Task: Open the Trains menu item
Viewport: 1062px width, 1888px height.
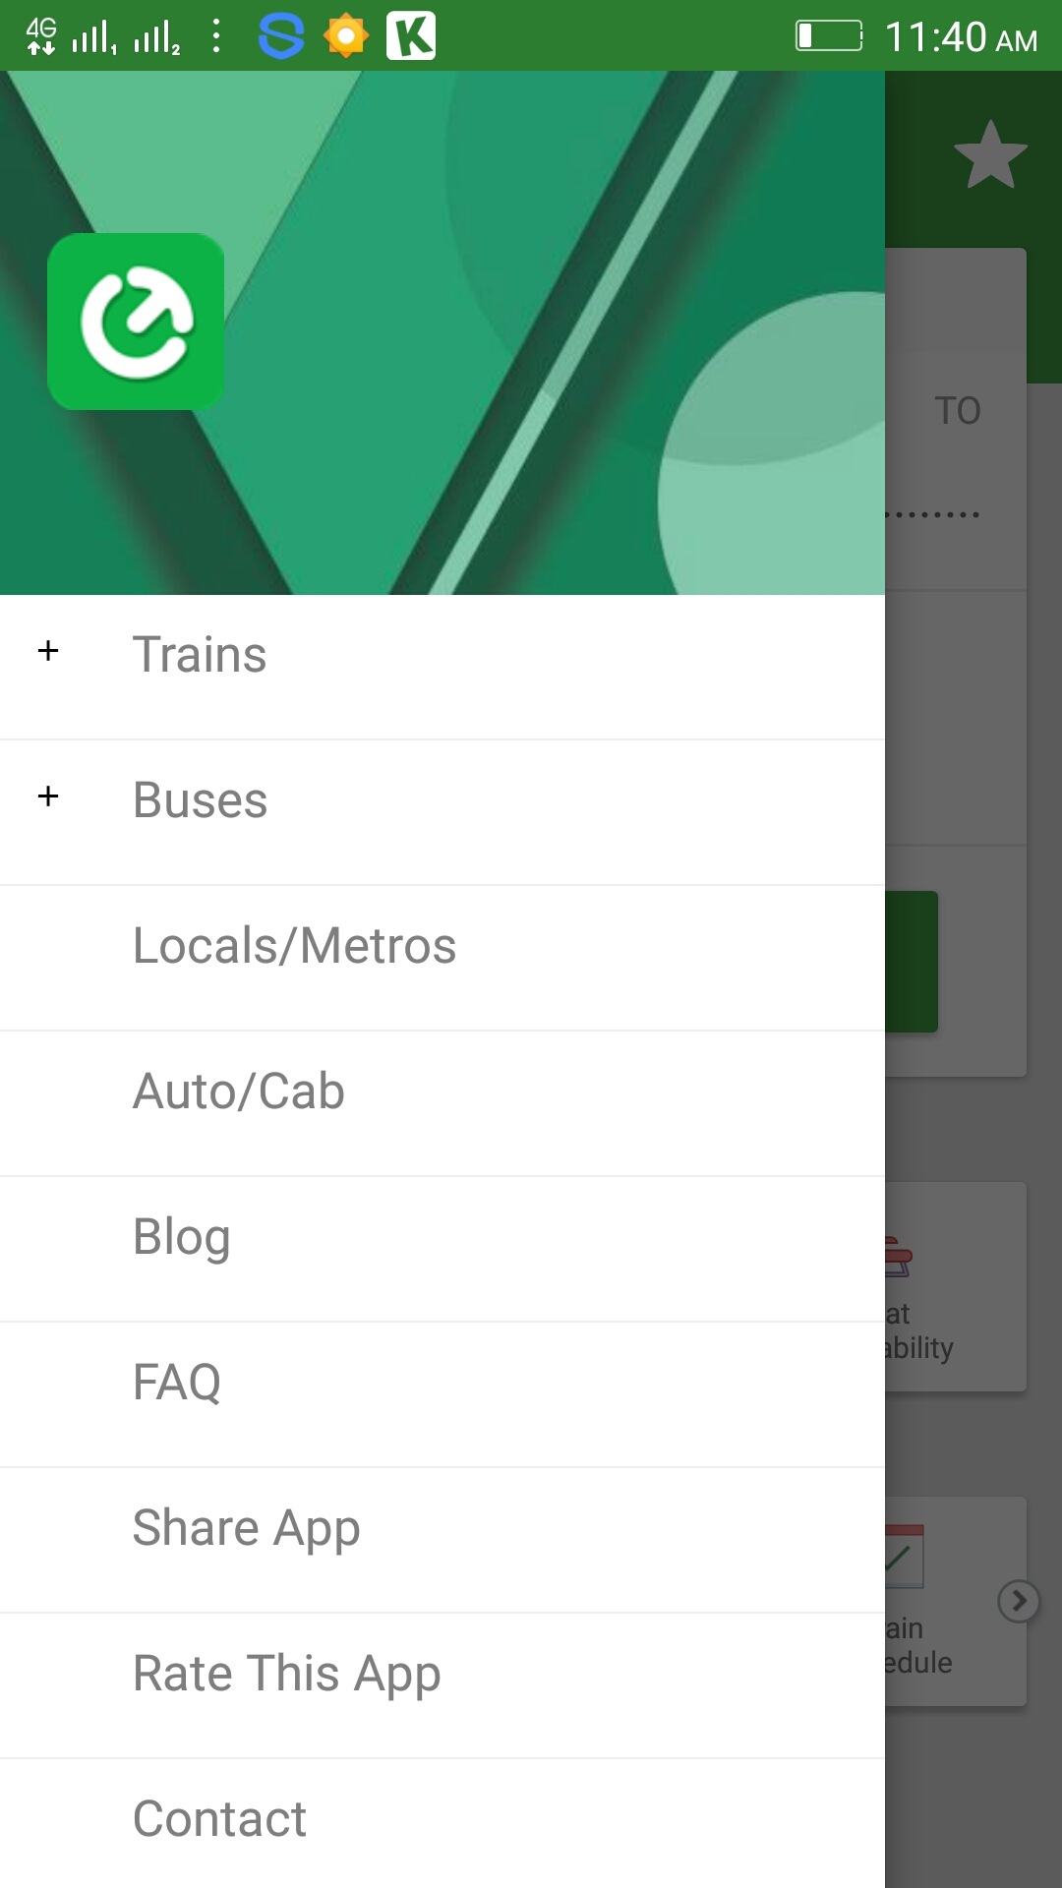Action: pos(200,655)
